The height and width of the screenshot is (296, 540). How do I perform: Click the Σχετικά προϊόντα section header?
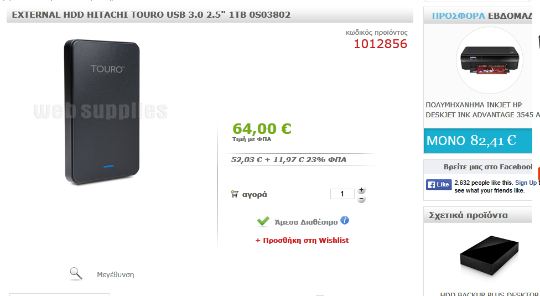(x=469, y=215)
